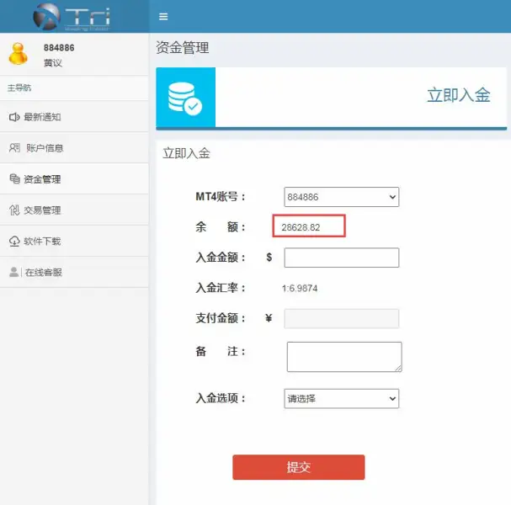This screenshot has height=505, width=511.
Task: Click account number 884886 in sidebar
Action: coord(59,48)
